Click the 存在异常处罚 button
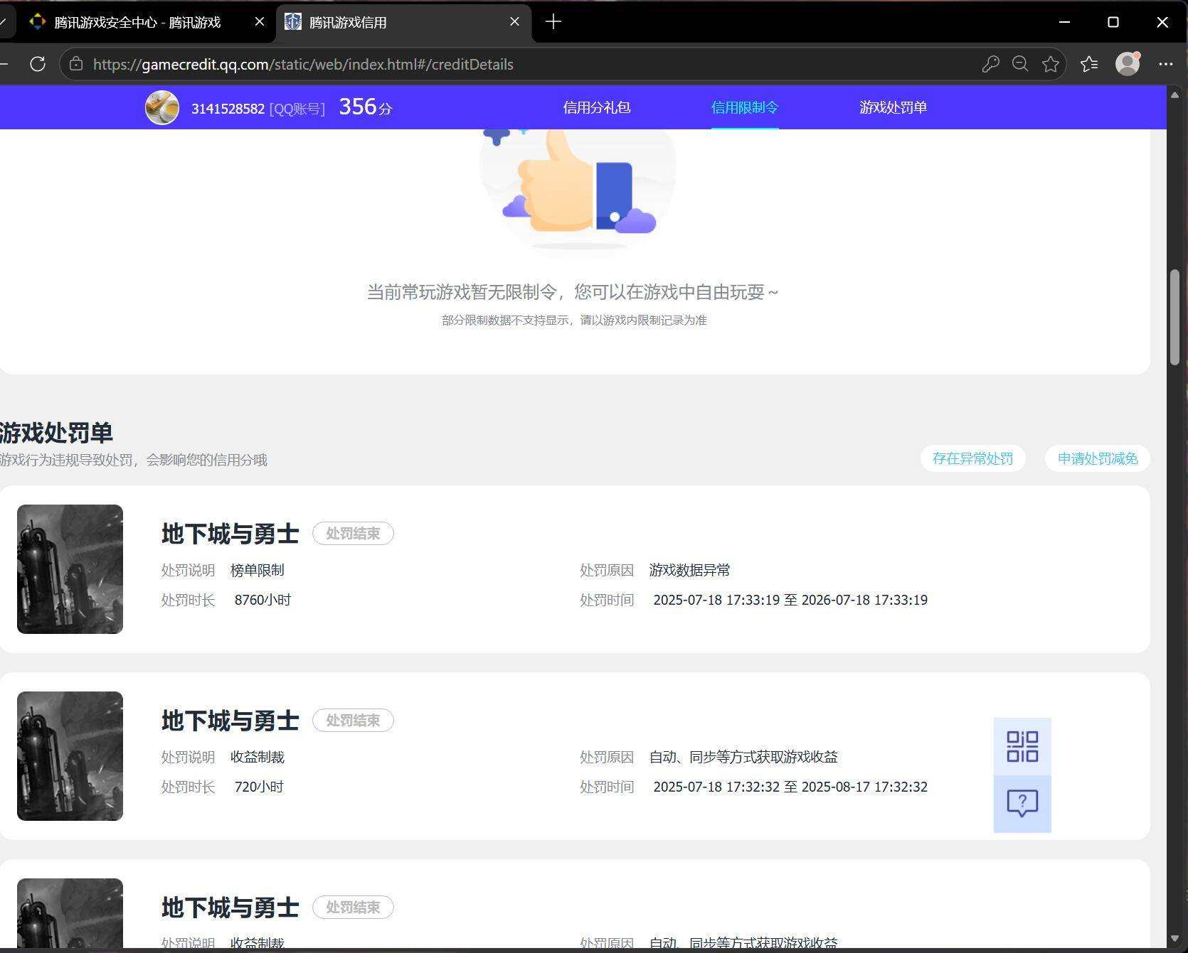 pyautogui.click(x=972, y=458)
